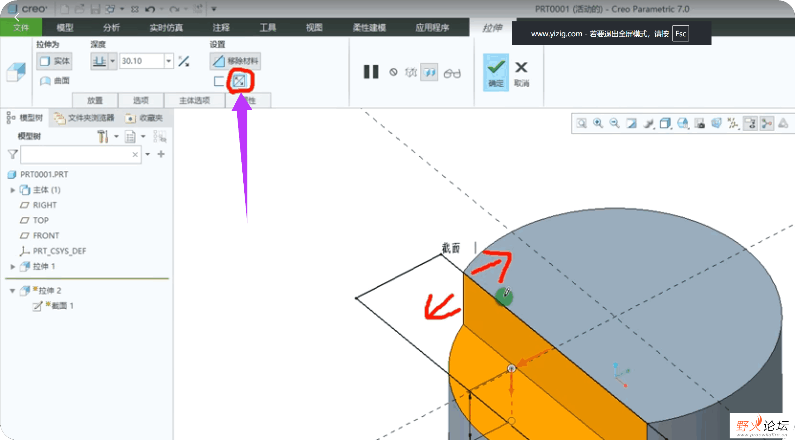Toggle the Remove Material option
795x440 pixels.
tap(235, 61)
